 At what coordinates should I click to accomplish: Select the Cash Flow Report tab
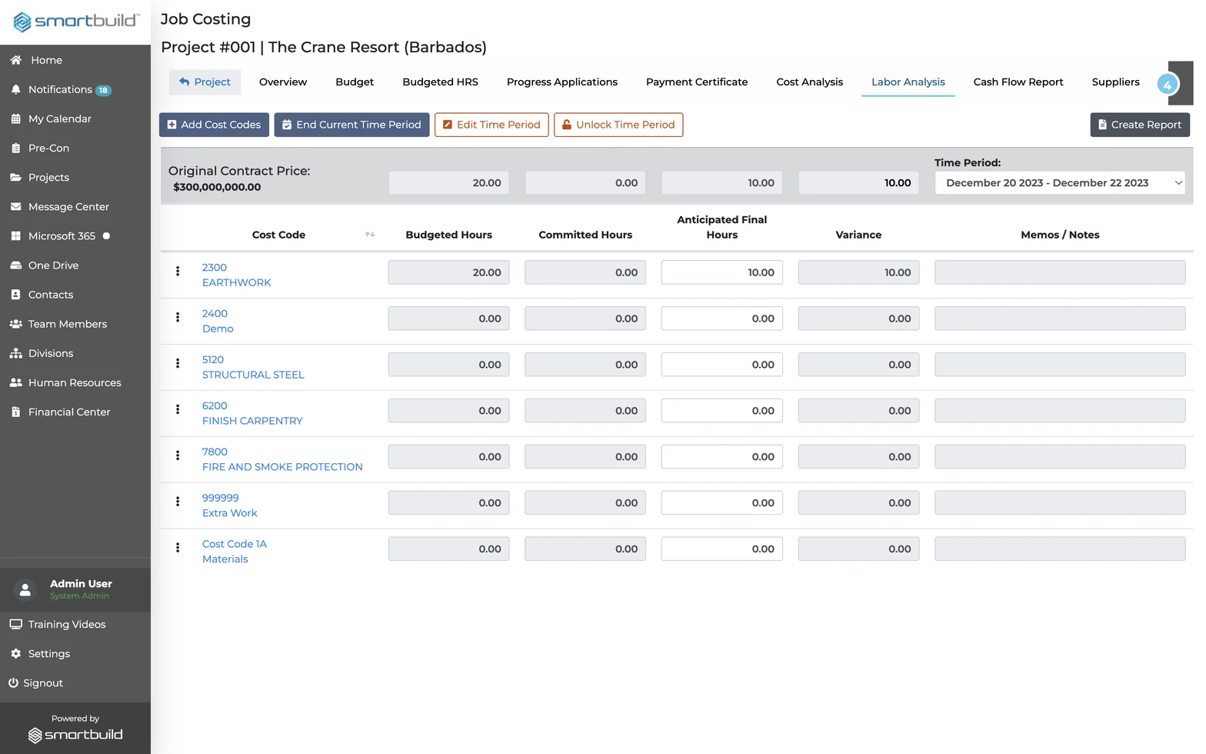tap(1018, 82)
